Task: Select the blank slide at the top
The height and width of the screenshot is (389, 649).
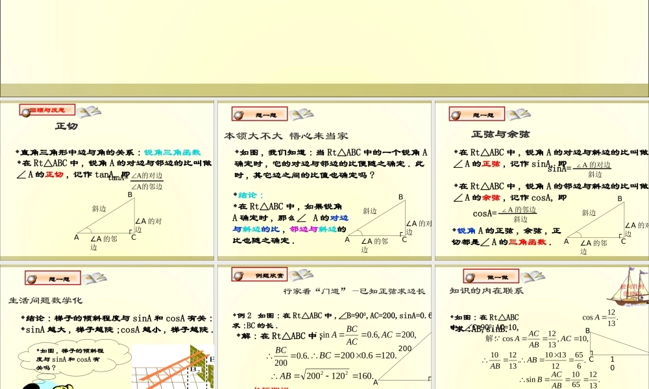Action: pyautogui.click(x=324, y=49)
